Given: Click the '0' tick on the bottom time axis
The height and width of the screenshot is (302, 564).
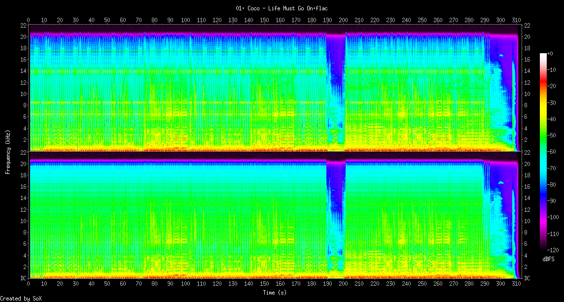Looking at the screenshot, I should [x=28, y=284].
